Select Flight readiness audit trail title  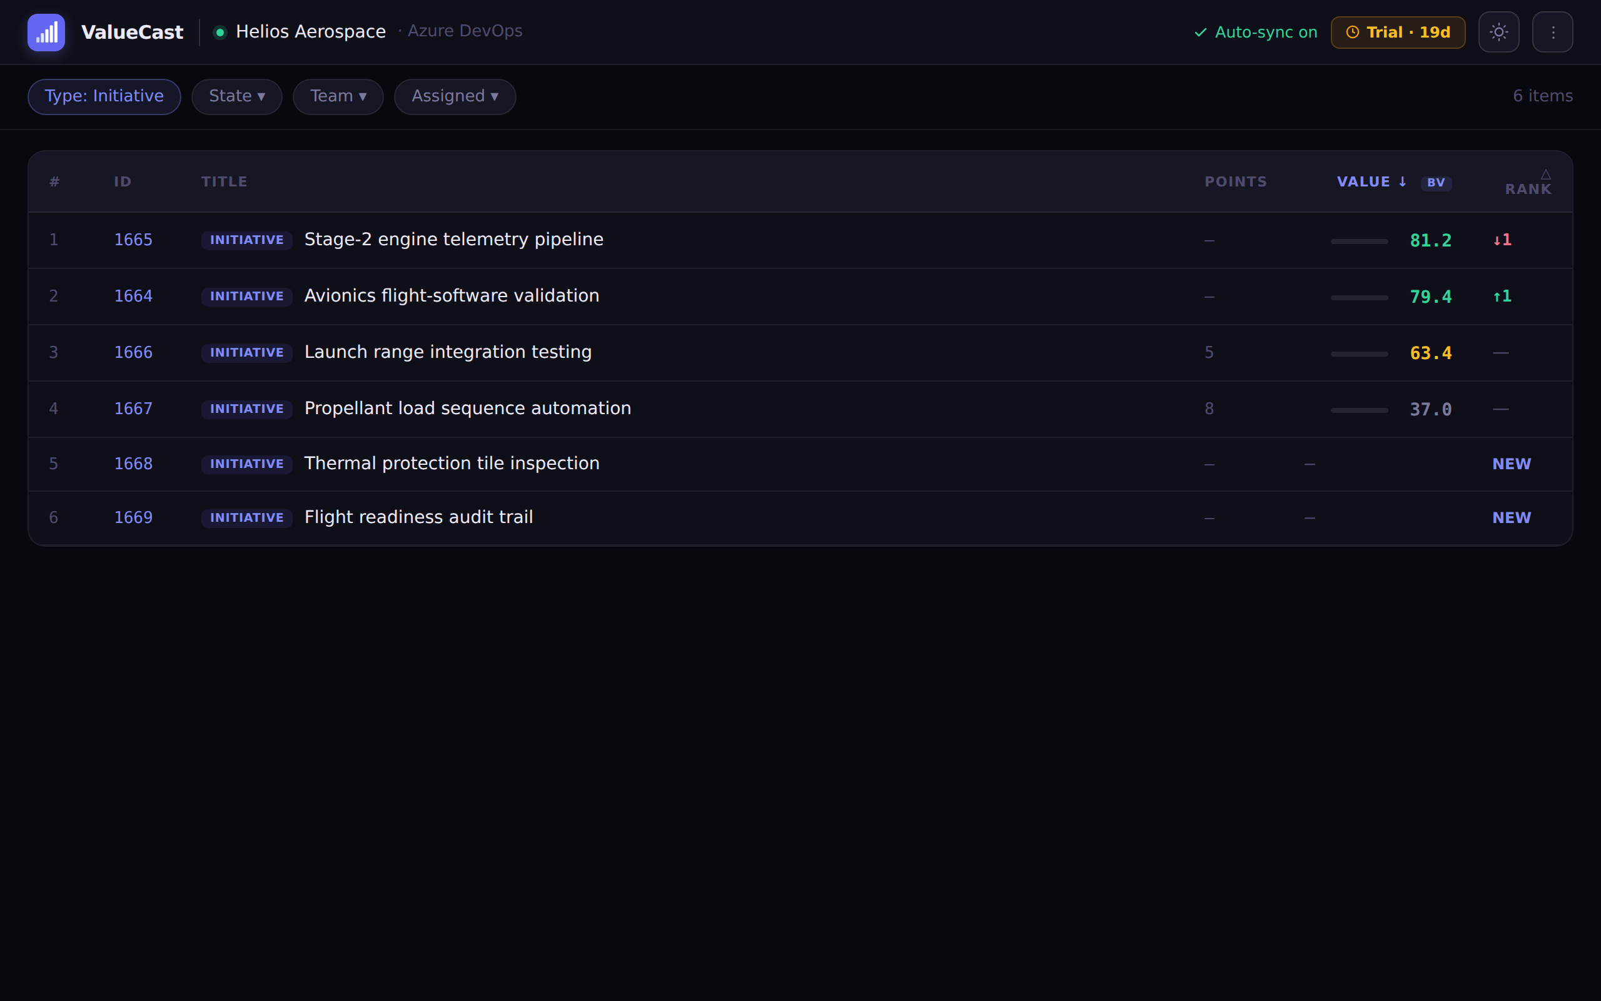419,517
